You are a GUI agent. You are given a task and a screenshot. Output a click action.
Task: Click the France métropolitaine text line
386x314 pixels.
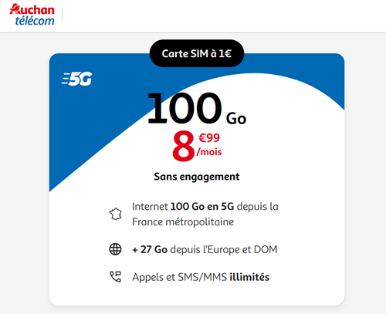(183, 222)
